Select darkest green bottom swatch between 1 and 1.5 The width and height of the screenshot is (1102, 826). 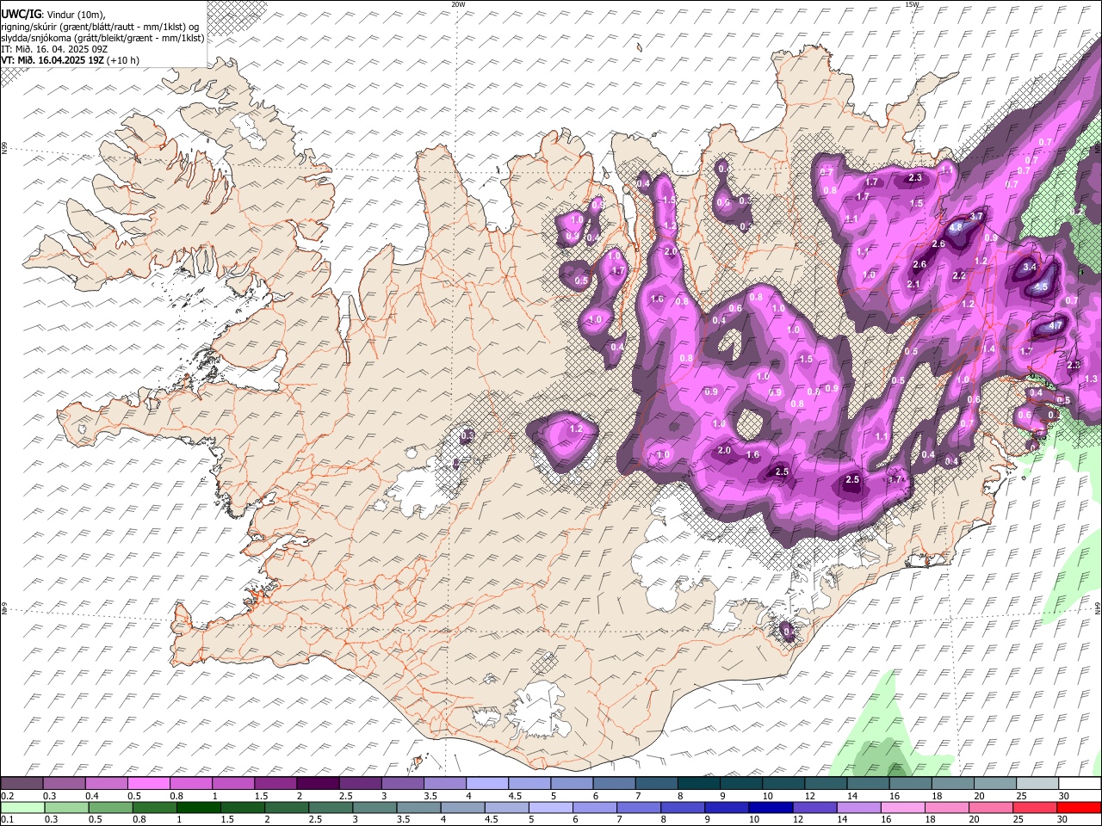(x=197, y=807)
